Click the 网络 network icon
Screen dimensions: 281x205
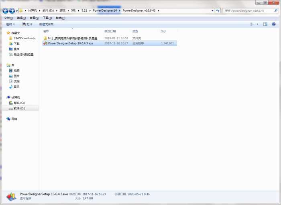coord(8,119)
